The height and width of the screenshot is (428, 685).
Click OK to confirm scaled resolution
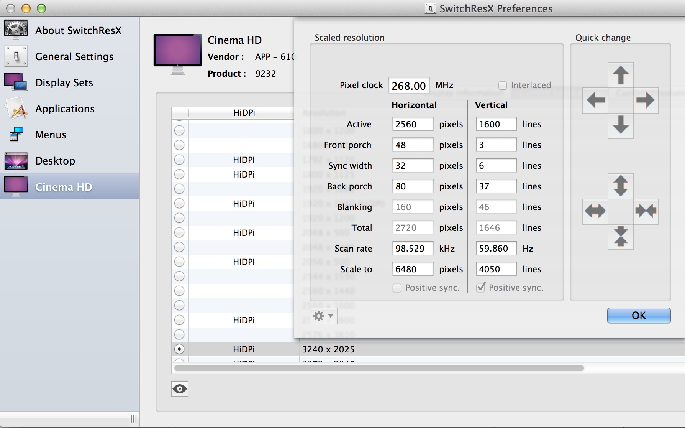click(x=639, y=315)
